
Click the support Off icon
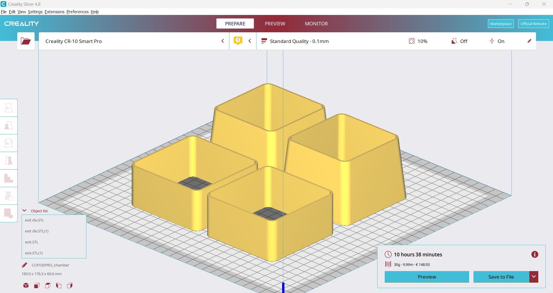[x=454, y=41]
